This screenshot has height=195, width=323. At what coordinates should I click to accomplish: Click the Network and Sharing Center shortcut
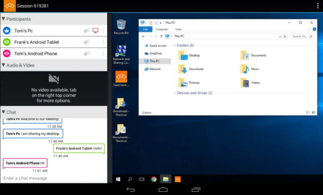121,55
